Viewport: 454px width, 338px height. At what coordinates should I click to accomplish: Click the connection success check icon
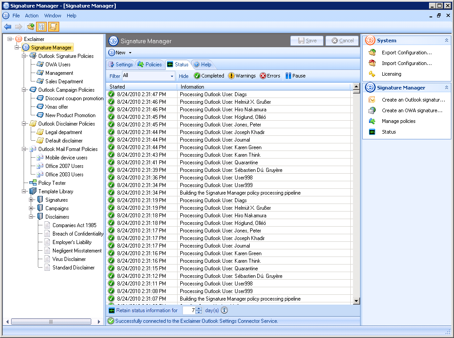(x=110, y=321)
